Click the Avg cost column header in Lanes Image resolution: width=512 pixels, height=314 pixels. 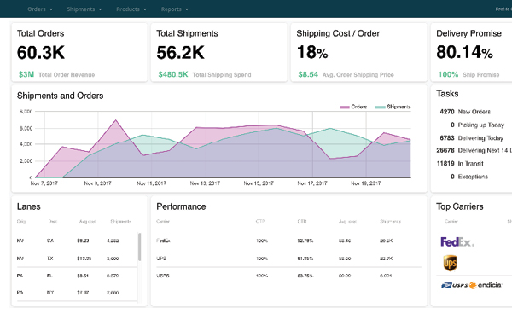click(88, 221)
